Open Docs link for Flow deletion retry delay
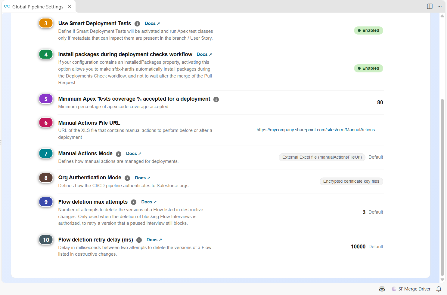Image resolution: width=447 pixels, height=295 pixels. pos(154,240)
